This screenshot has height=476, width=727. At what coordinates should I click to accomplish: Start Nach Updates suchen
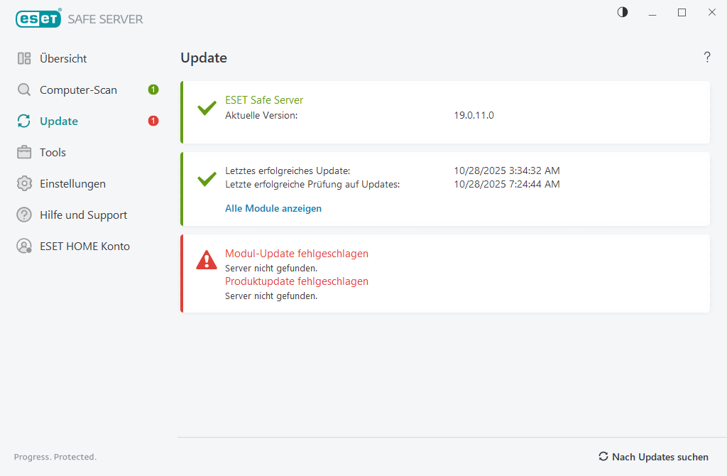click(662, 457)
